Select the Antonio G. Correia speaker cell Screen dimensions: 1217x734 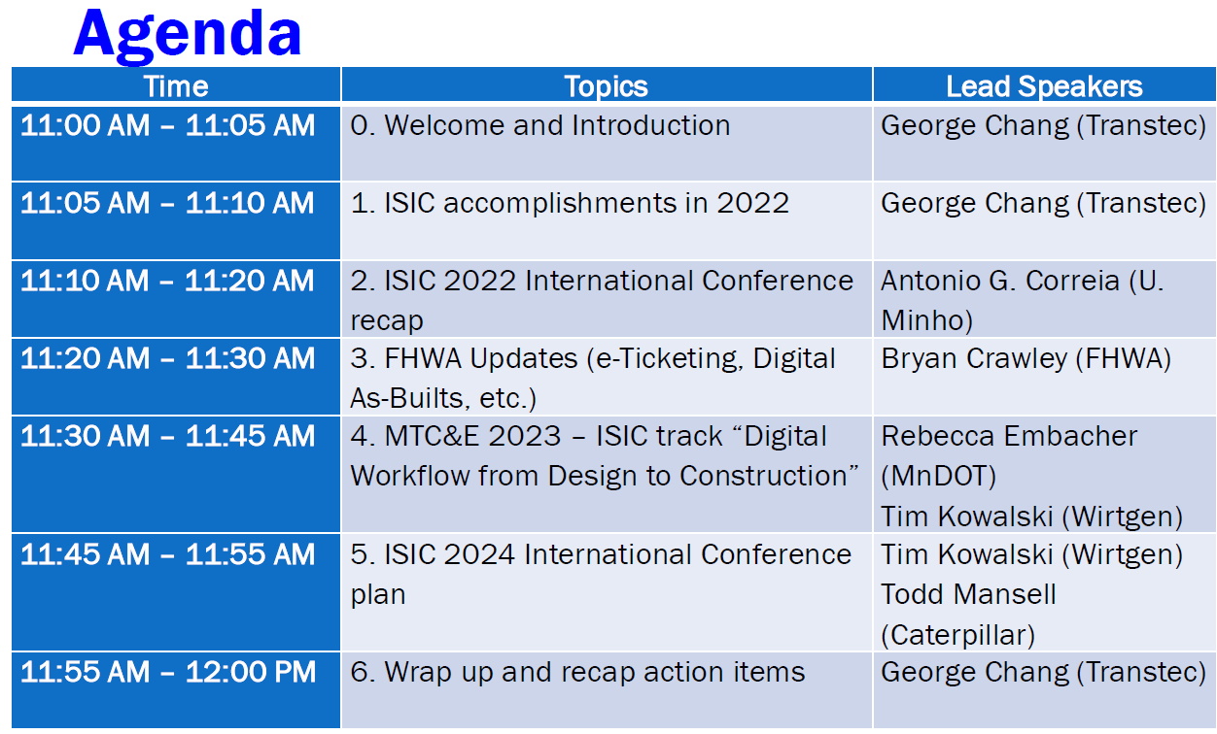[1044, 298]
